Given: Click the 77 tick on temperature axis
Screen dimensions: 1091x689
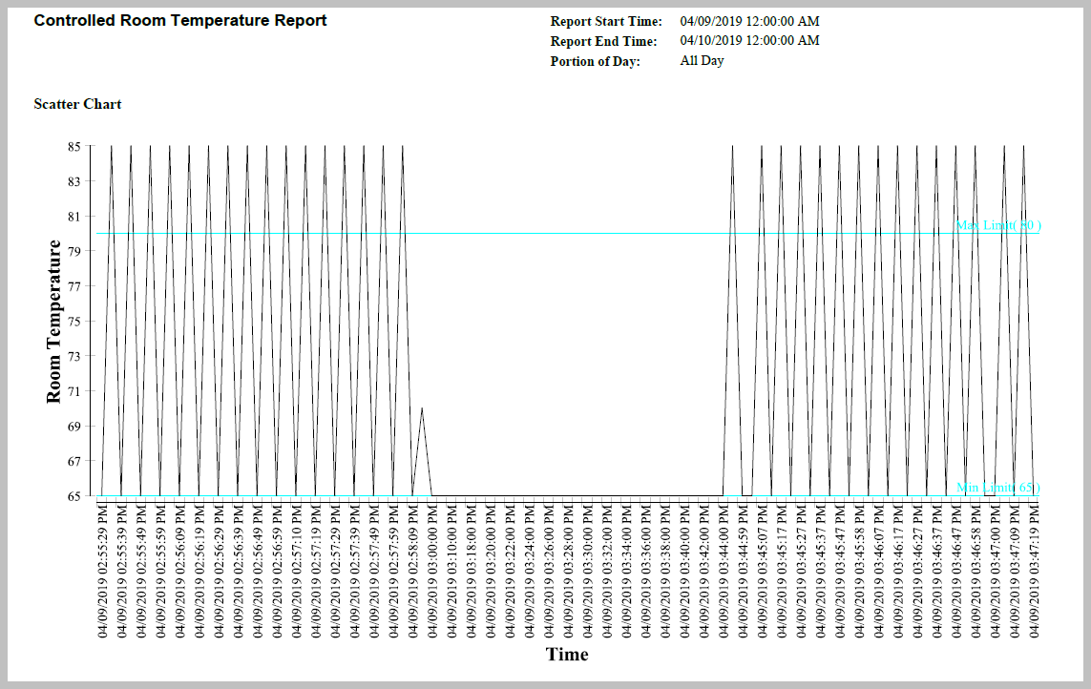Looking at the screenshot, I should [73, 286].
